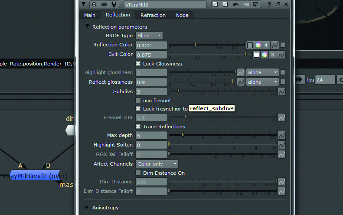
Task: Open the wrench settings icon
Action: [x=114, y=4]
